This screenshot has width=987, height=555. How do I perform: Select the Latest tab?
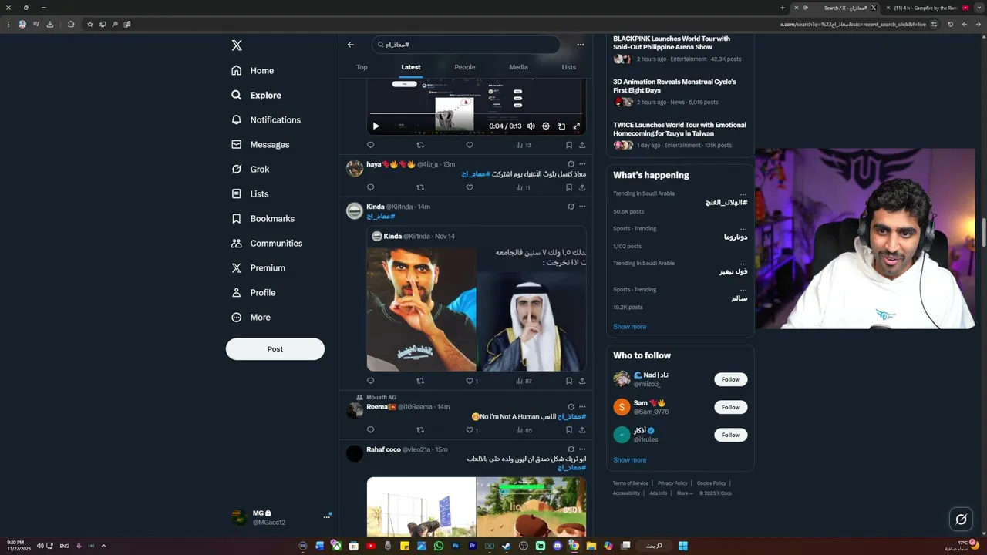[411, 67]
